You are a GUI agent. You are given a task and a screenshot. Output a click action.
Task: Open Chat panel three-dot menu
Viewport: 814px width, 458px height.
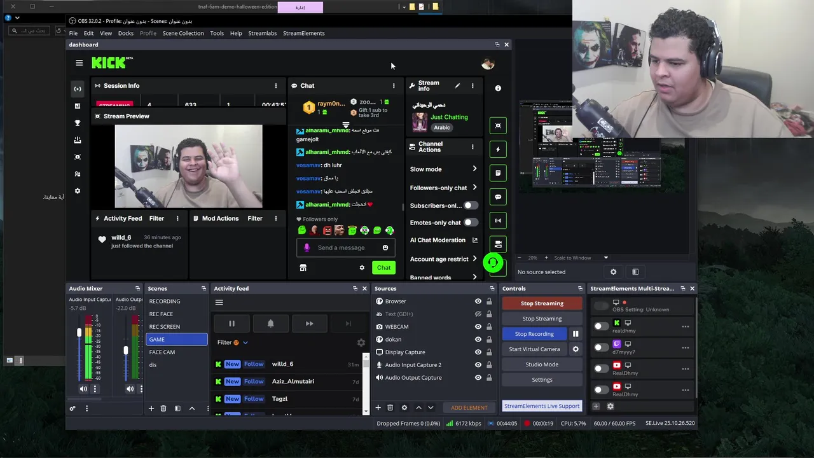pyautogui.click(x=393, y=85)
